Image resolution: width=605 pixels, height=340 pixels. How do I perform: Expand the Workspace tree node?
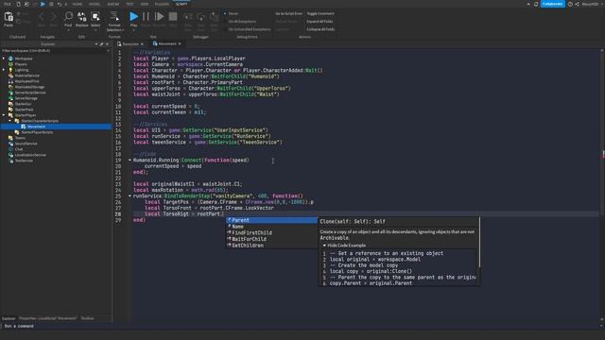tap(4, 59)
